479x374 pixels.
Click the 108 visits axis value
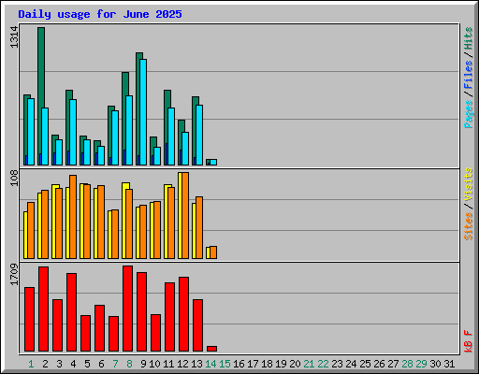pos(14,178)
